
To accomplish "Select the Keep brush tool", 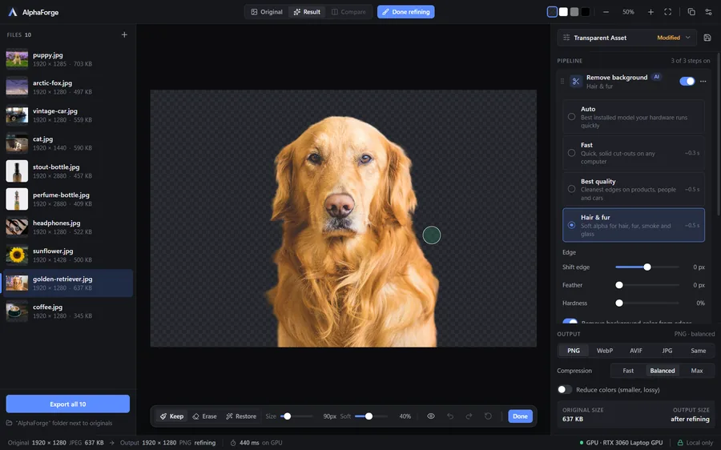I will point(171,416).
